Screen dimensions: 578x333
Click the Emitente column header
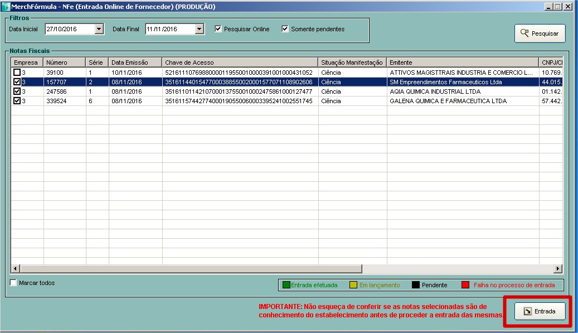tap(463, 62)
